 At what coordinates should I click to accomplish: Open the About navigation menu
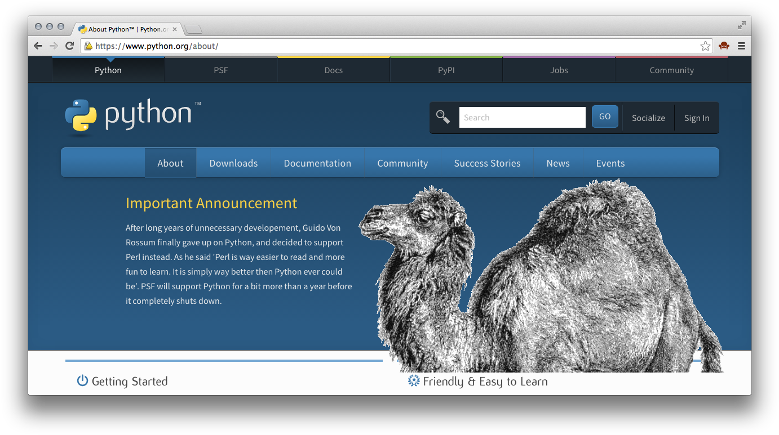[x=170, y=163]
